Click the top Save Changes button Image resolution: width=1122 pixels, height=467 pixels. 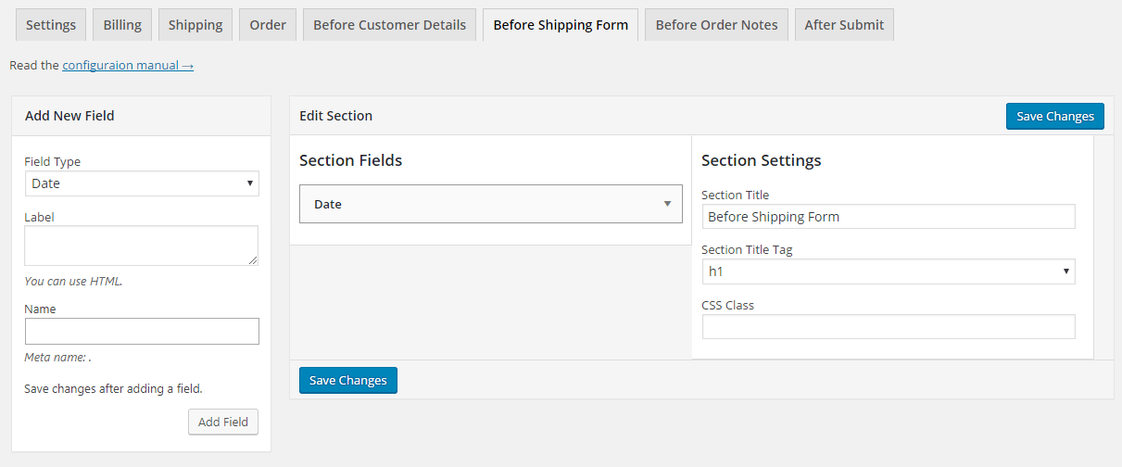[1055, 116]
